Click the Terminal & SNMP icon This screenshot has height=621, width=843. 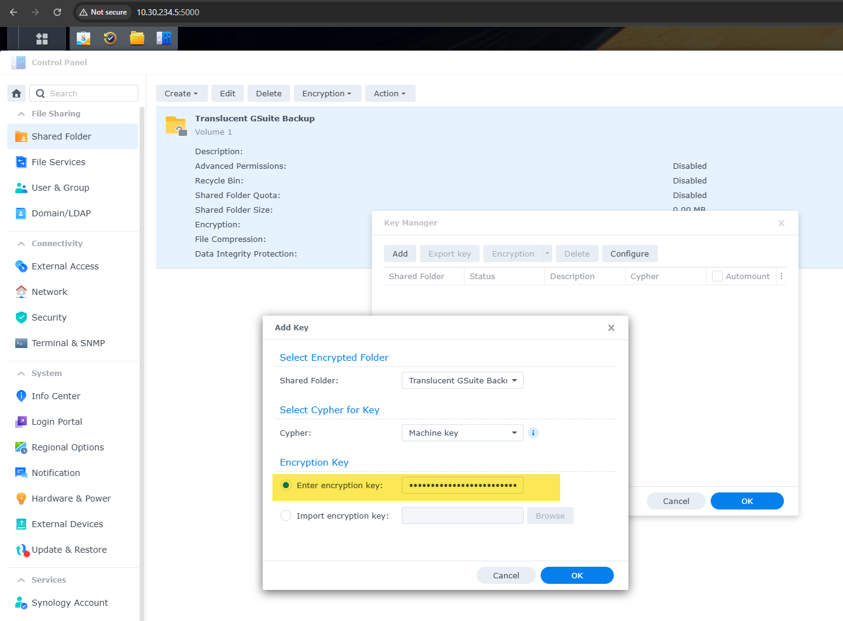(21, 343)
